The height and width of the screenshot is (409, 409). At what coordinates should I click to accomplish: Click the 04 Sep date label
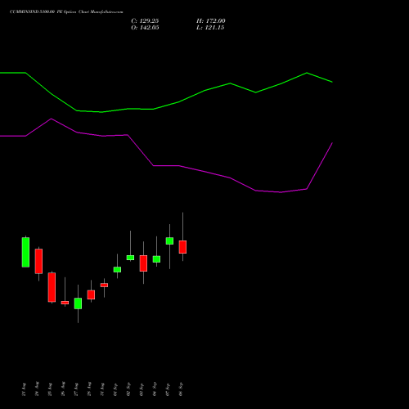[x=155, y=389]
